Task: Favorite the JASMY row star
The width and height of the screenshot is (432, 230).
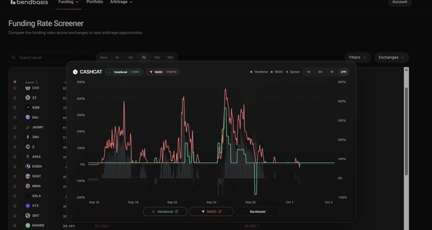Action: coord(15,127)
